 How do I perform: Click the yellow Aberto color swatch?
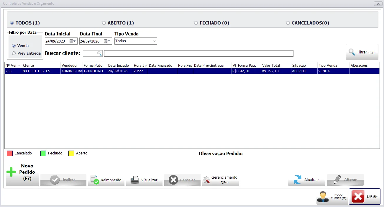71,153
